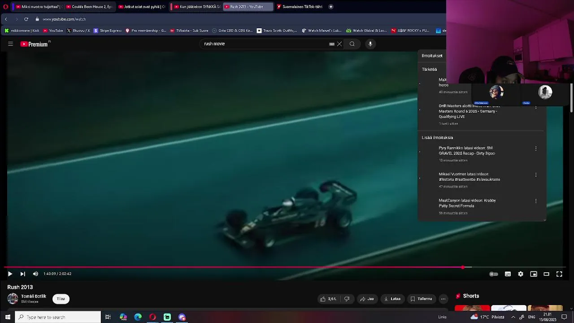Open the 'Etusivu / X' bookmark
This screenshot has height=323, width=574.
tap(78, 31)
